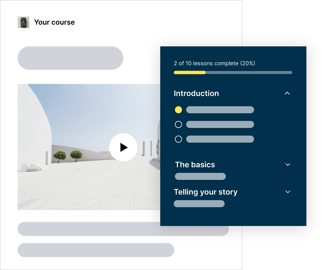Select the third lesson placeholder bar
Viewport: 324px width, 270px height.
(x=220, y=139)
